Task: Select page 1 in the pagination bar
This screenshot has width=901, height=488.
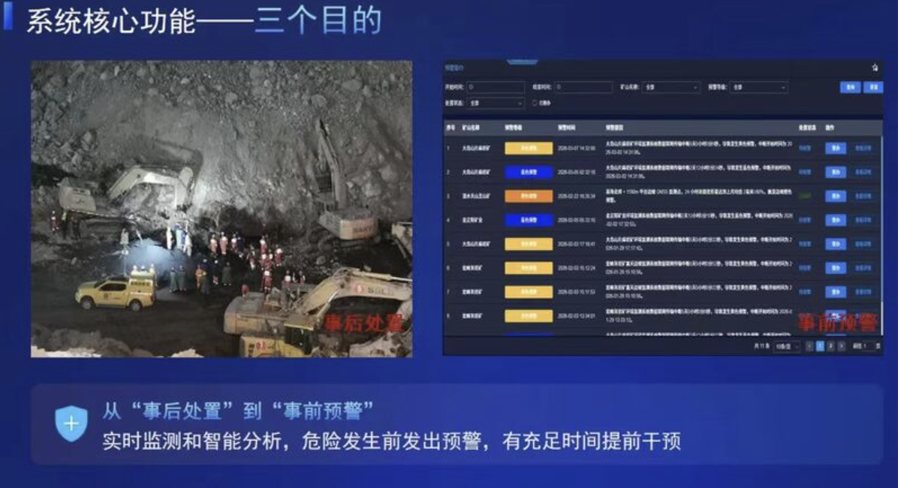Action: pos(820,346)
